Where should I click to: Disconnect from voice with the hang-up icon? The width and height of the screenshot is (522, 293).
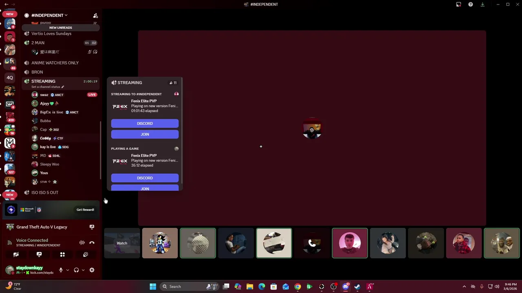point(92,243)
